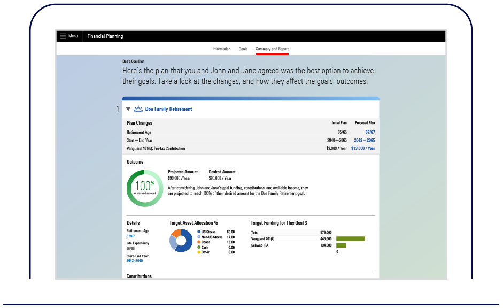Select the Summary and Report tab
The image size is (503, 308).
pos(272,49)
